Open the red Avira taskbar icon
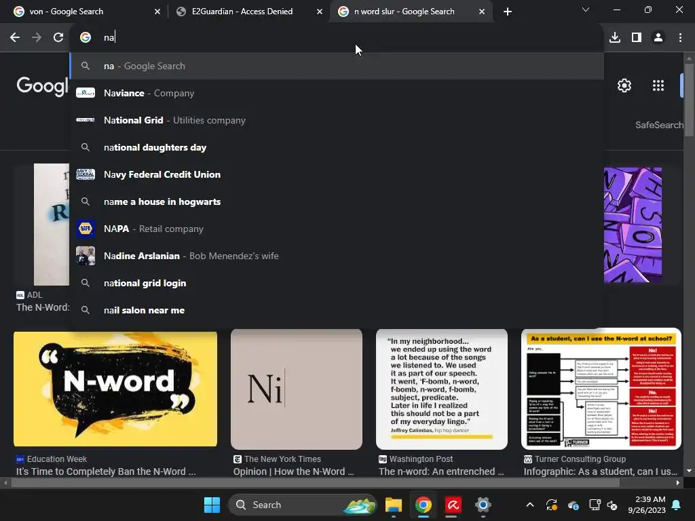 pyautogui.click(x=453, y=505)
